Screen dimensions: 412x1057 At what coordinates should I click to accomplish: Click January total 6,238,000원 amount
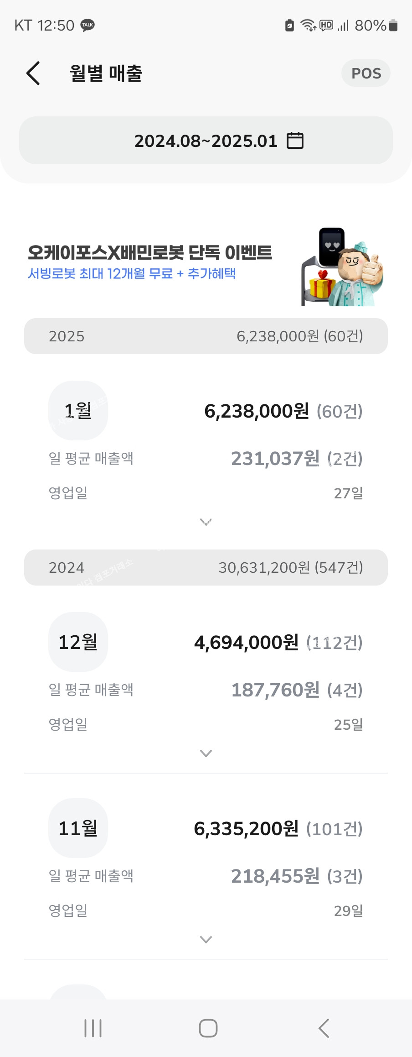coord(257,411)
